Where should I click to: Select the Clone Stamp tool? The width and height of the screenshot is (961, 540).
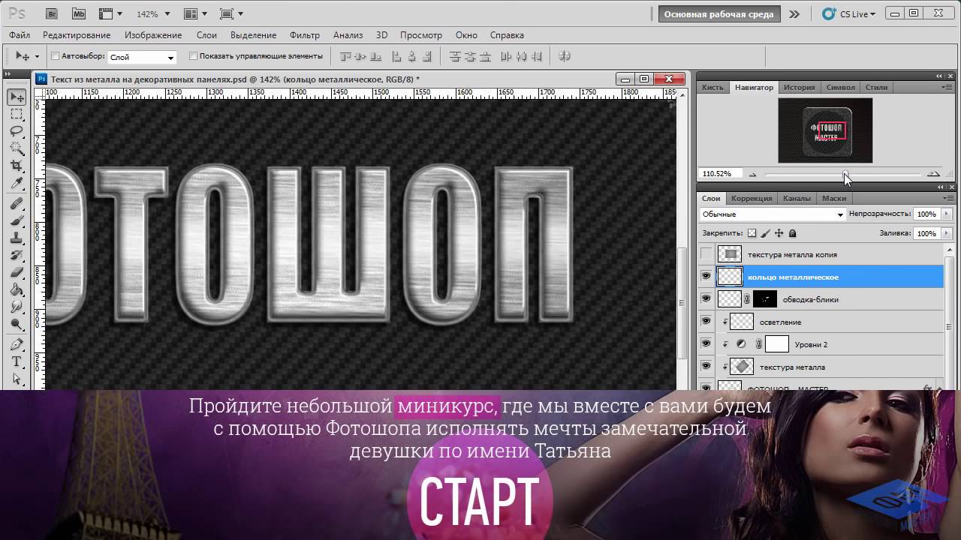click(x=17, y=238)
